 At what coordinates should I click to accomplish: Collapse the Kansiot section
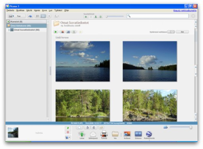[8, 22]
